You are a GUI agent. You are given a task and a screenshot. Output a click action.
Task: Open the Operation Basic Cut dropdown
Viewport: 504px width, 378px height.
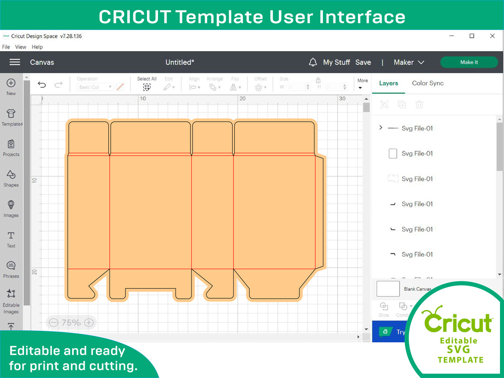pyautogui.click(x=95, y=87)
